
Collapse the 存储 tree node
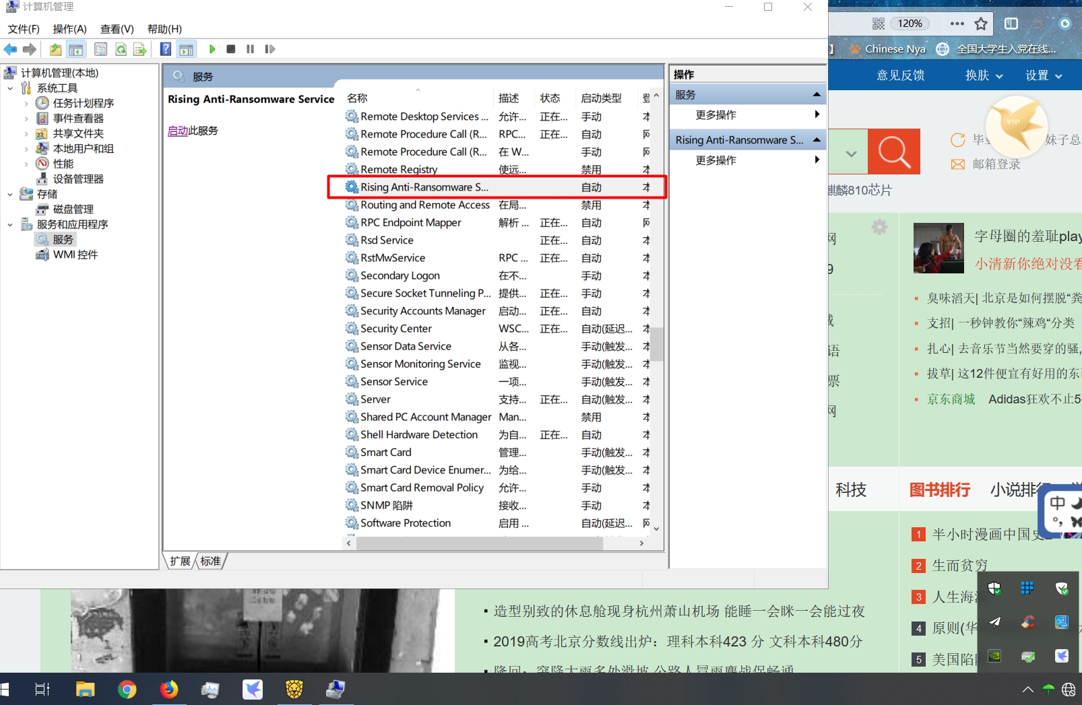click(x=10, y=195)
